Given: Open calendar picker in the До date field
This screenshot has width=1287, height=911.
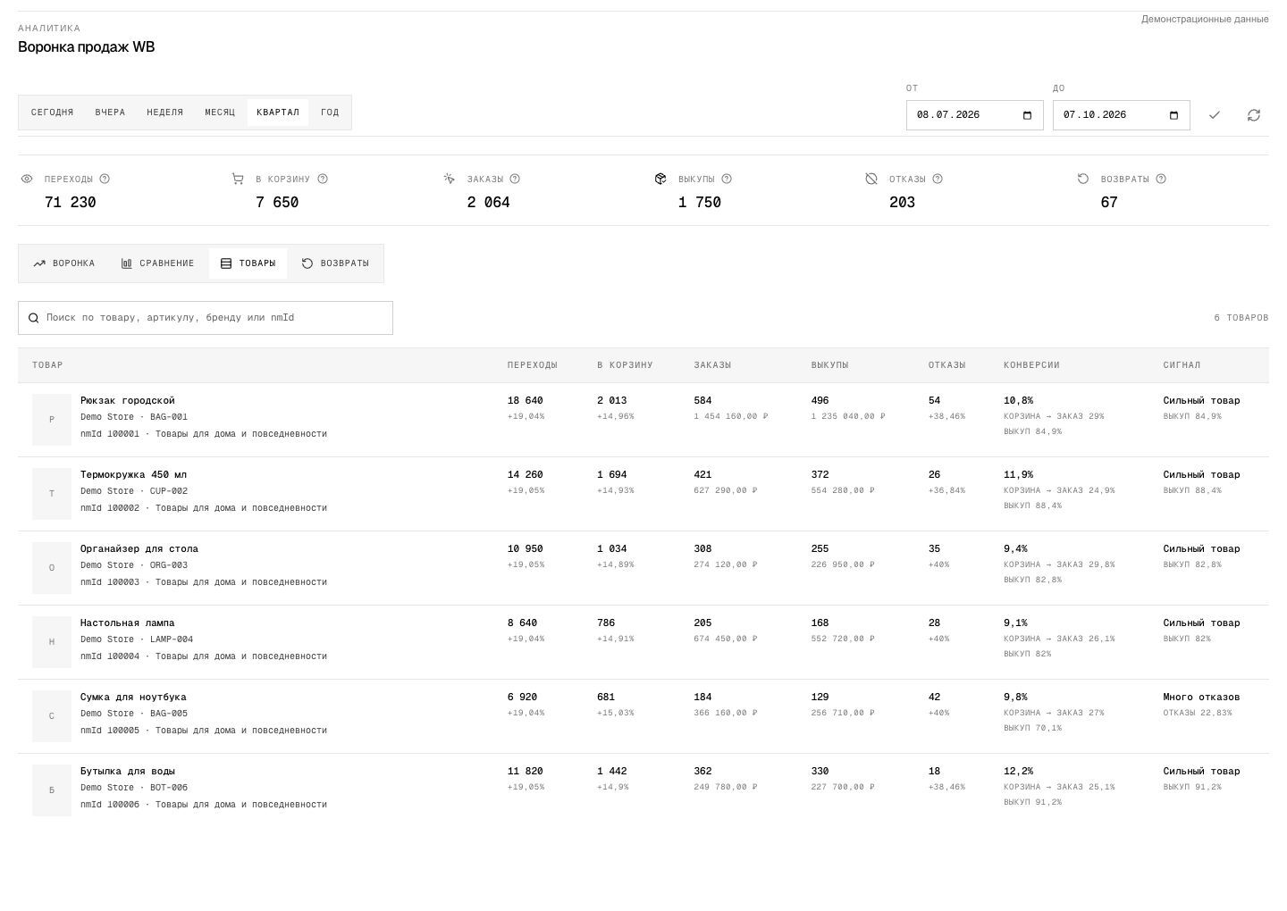Looking at the screenshot, I should coord(1173,115).
